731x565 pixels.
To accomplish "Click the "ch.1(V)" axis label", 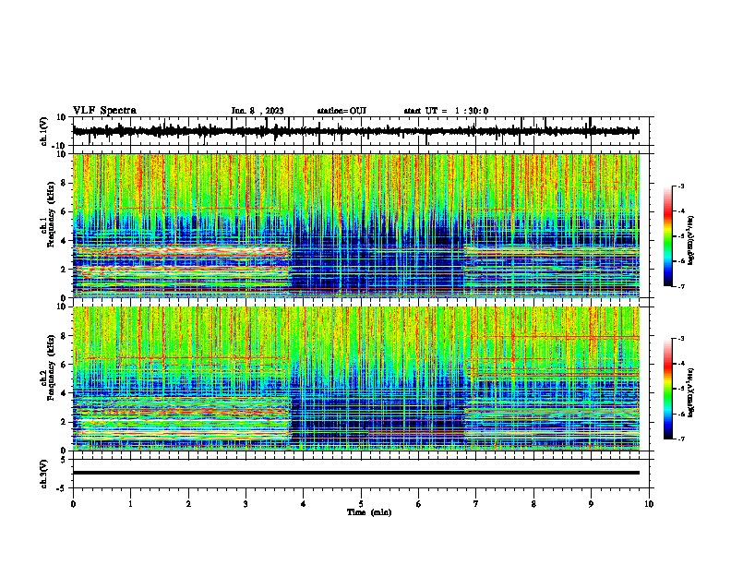I will [44, 131].
